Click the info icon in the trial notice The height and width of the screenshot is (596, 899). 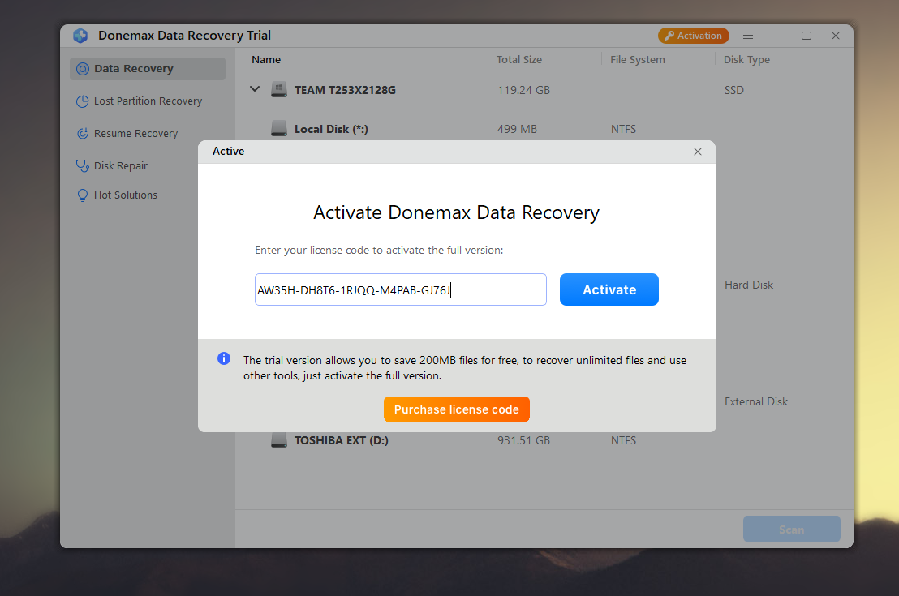point(224,358)
